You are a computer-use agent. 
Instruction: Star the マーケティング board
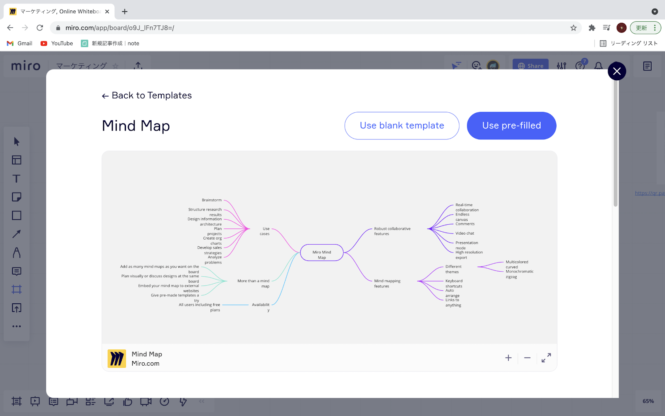point(116,66)
